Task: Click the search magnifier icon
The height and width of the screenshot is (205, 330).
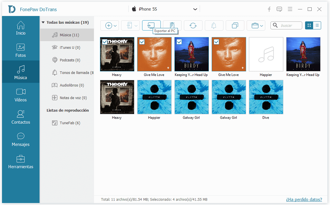Action: (275, 25)
